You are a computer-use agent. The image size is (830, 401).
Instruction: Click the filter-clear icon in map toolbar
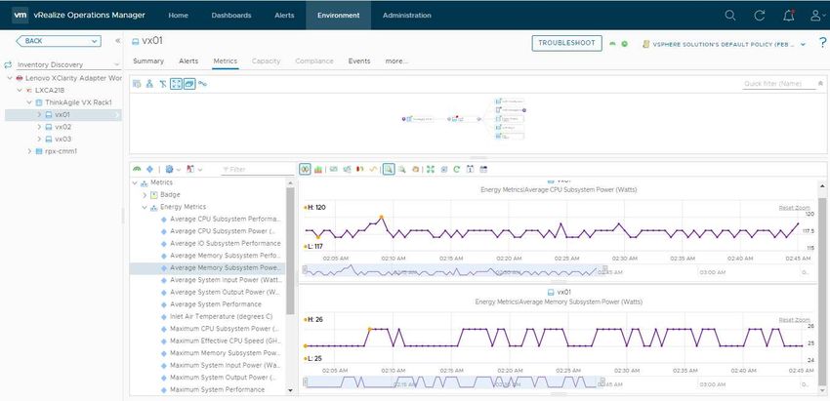tap(163, 84)
